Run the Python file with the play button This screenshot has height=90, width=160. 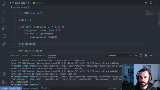[146, 3]
